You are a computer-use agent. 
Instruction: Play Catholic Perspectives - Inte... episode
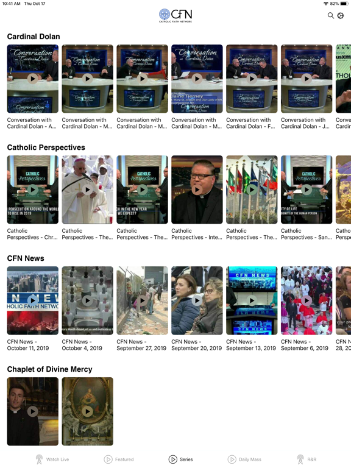tap(197, 190)
